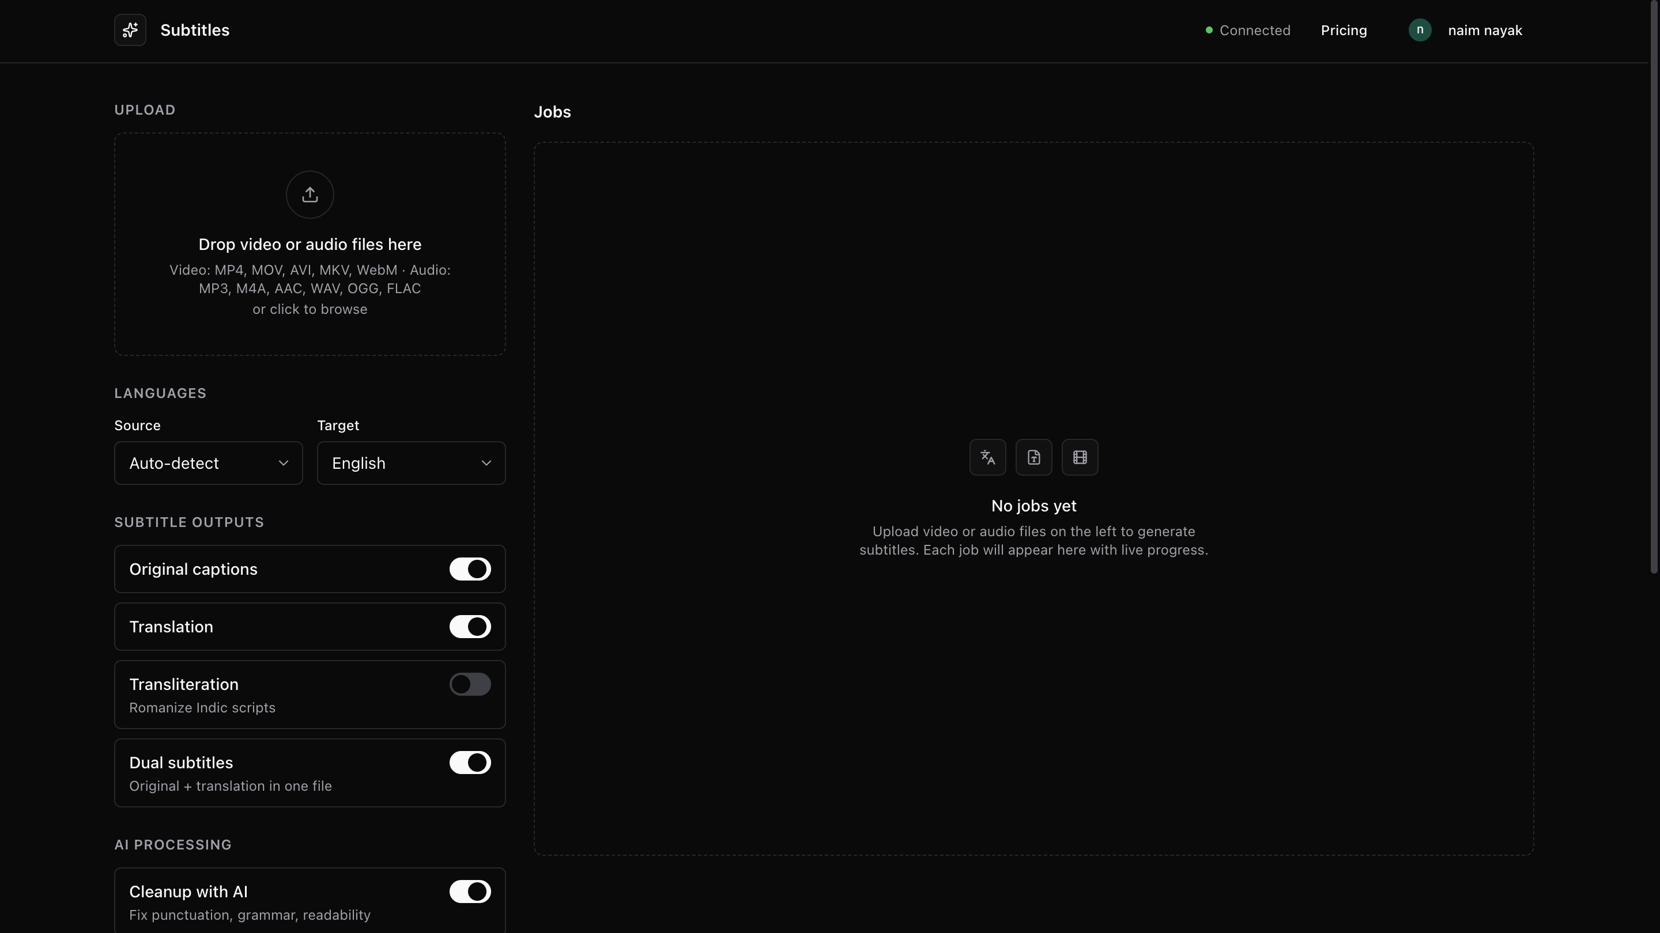This screenshot has height=933, width=1660.
Task: Click the Subtitles sparkle logo icon
Action: point(130,31)
